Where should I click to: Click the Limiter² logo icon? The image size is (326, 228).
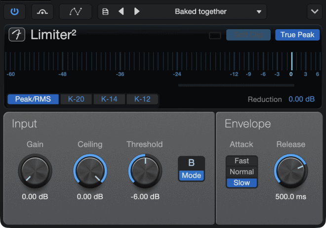click(x=17, y=35)
